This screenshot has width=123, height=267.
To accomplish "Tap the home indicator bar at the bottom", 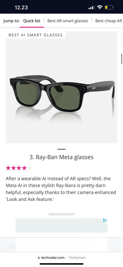I will pos(61,264).
